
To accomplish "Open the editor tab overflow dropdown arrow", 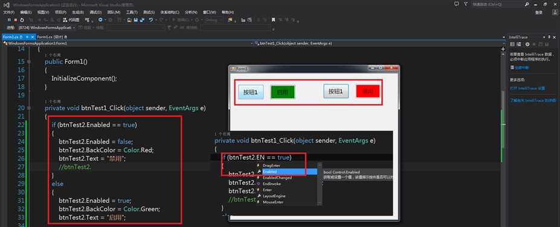I will pos(504,37).
